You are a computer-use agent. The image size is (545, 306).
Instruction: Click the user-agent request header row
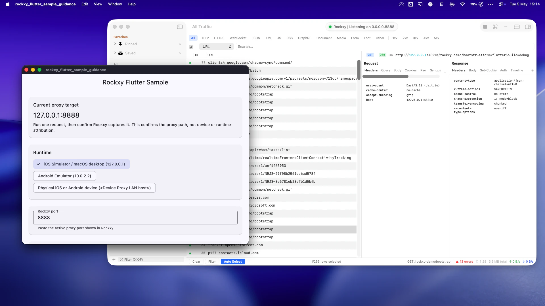point(403,86)
